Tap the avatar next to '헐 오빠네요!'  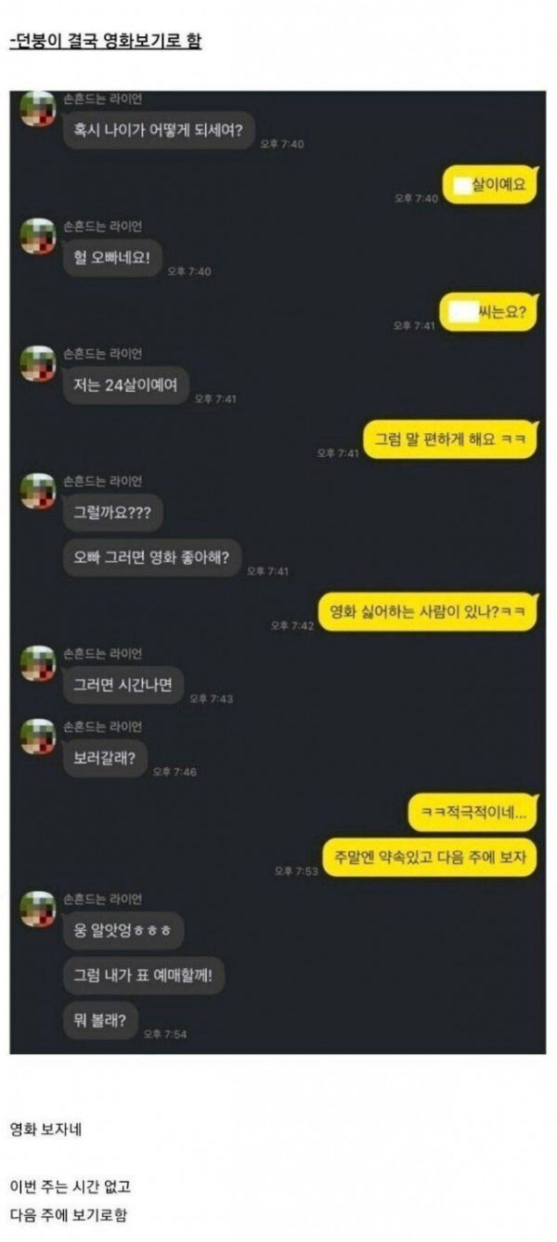click(x=38, y=237)
